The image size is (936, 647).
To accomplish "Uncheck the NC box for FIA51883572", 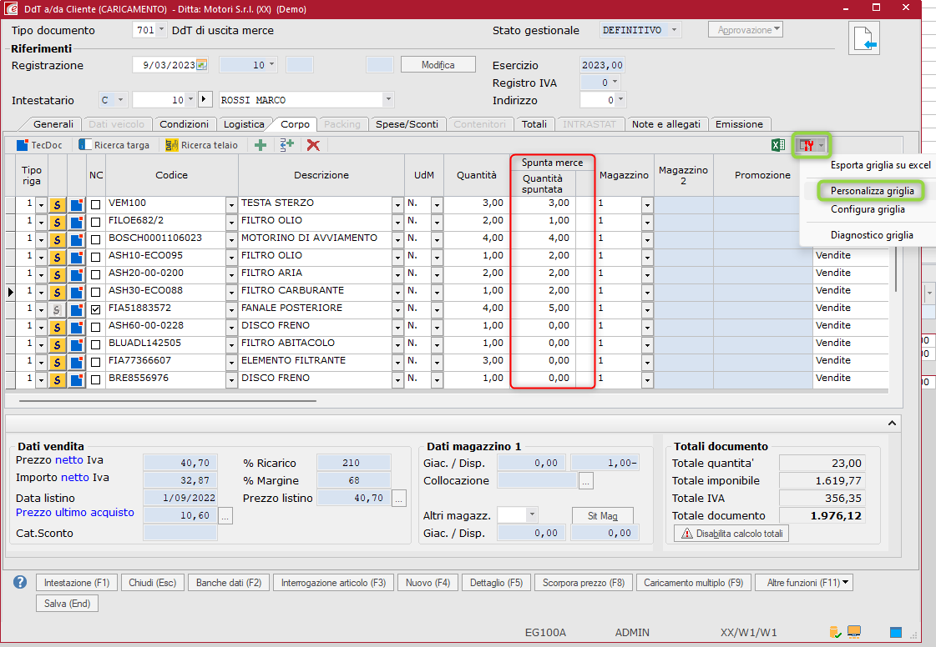I will point(96,308).
